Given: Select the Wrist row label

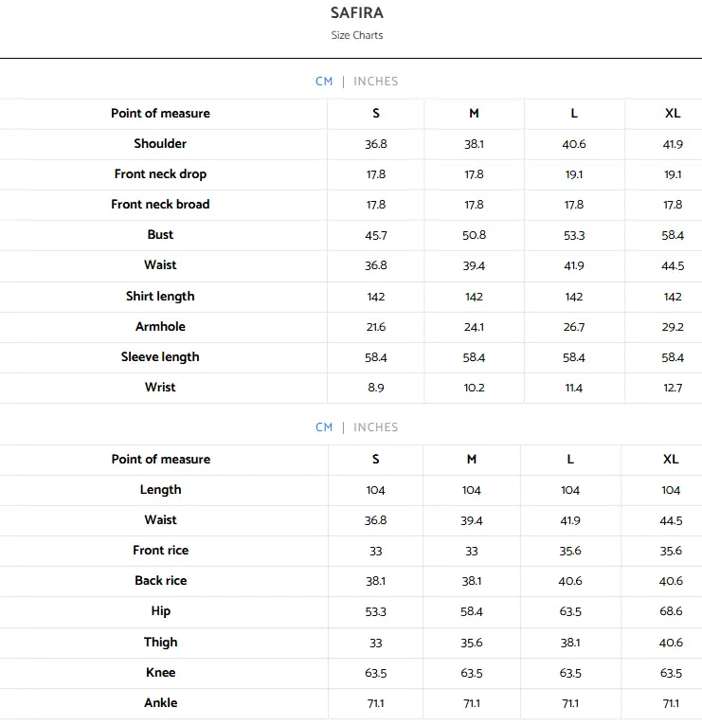Looking at the screenshot, I should 160,388.
